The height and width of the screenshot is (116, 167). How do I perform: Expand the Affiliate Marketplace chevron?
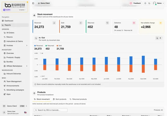27,66
